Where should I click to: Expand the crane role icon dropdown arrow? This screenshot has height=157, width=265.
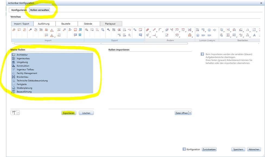[x=18, y=113]
